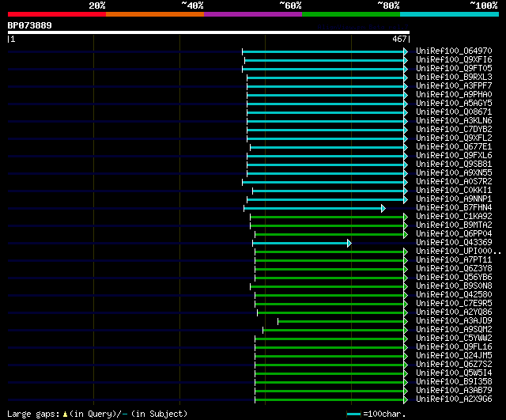Select UniRef100_Q9SB81 hit name
506x420 pixels.
point(454,165)
